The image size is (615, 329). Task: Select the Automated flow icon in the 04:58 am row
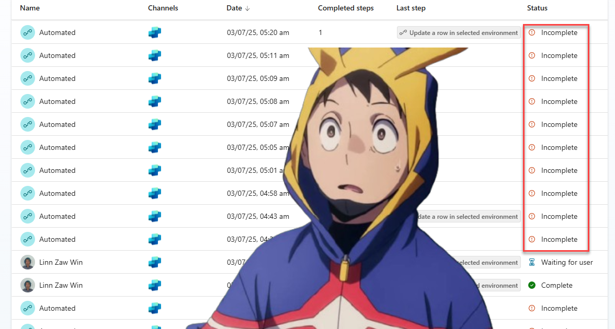pyautogui.click(x=27, y=193)
